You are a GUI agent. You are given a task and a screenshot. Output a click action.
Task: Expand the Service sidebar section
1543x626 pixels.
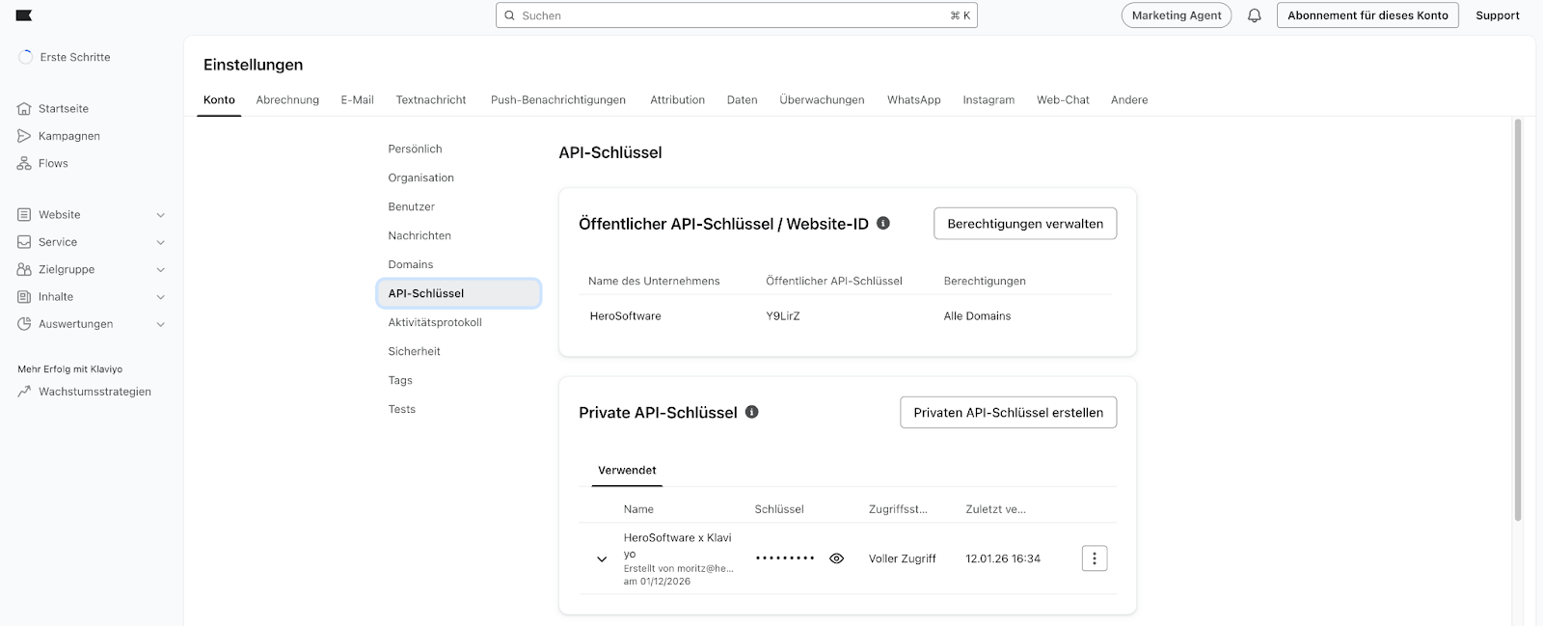pos(161,242)
